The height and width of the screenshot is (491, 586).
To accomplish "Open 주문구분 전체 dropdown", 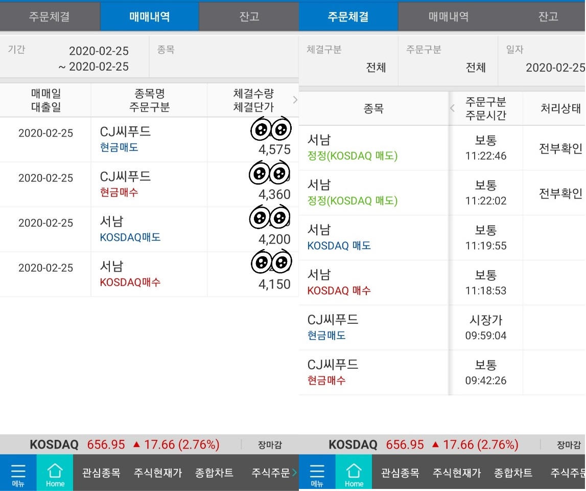I will pos(448,60).
